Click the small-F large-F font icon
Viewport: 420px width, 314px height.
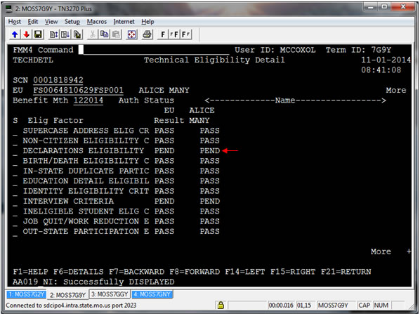[174, 34]
